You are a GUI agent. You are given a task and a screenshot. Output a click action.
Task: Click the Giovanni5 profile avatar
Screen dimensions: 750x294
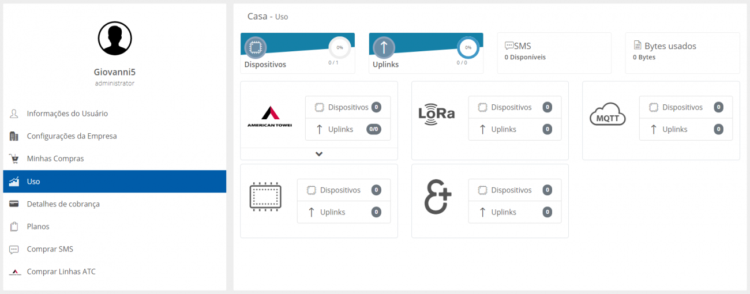[x=115, y=38]
